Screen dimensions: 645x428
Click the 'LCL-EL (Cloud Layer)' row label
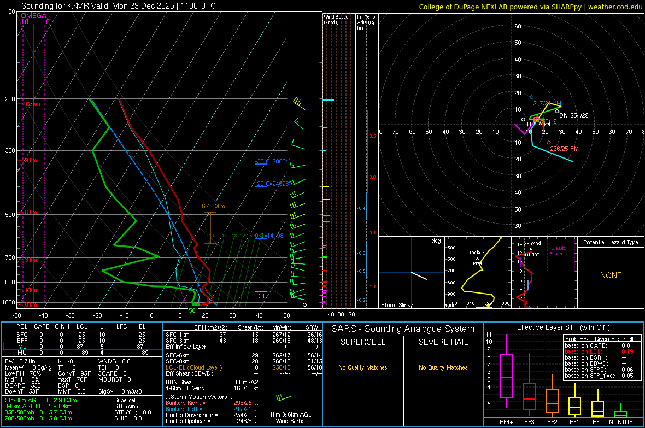click(x=193, y=367)
